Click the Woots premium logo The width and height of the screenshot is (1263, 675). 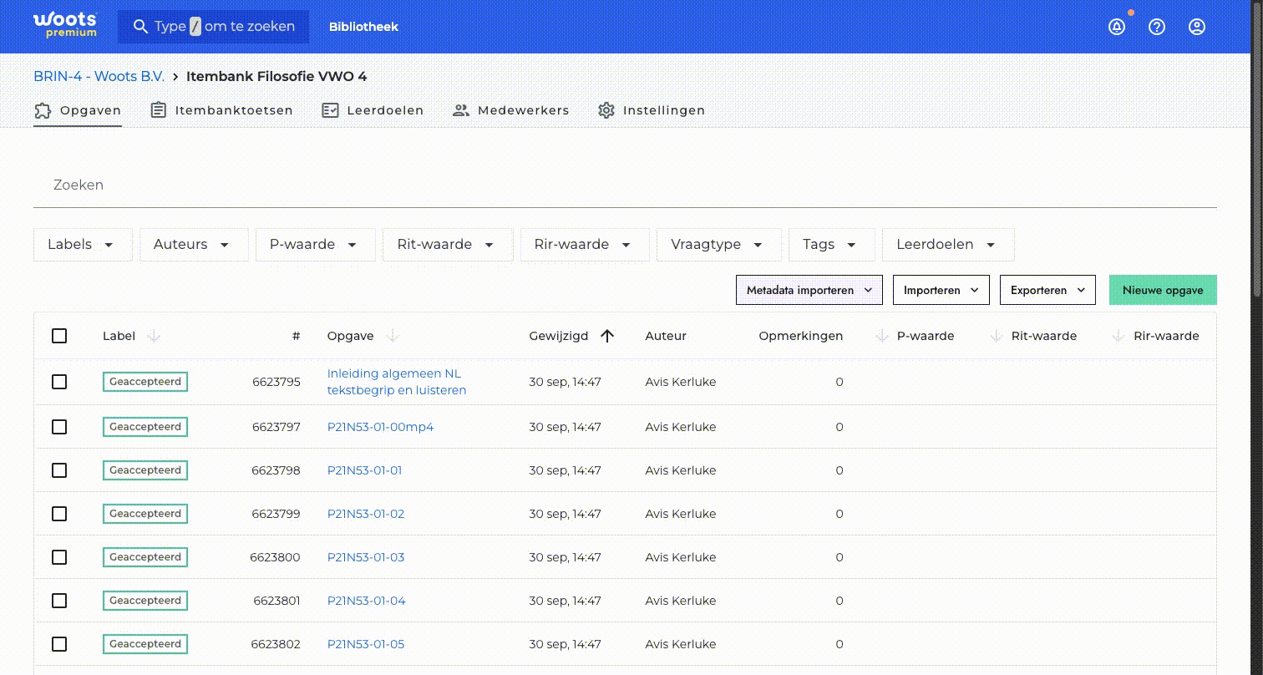(x=65, y=25)
